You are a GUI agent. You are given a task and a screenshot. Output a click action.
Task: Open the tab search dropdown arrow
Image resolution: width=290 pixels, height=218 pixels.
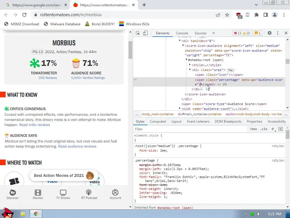coord(256,5)
